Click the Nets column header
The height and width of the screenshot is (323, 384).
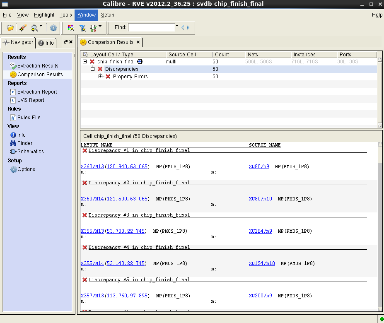[253, 55]
